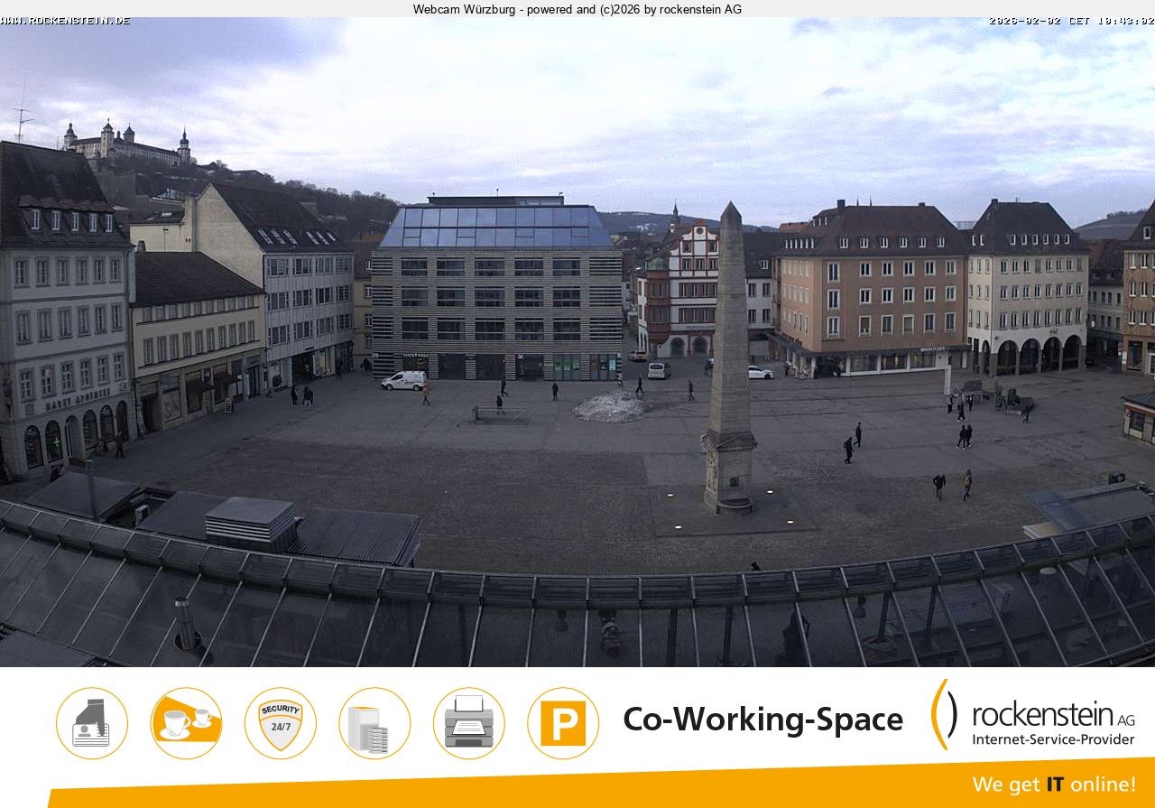Click the white van parked near the building
This screenshot has height=808, width=1155.
[x=401, y=382]
